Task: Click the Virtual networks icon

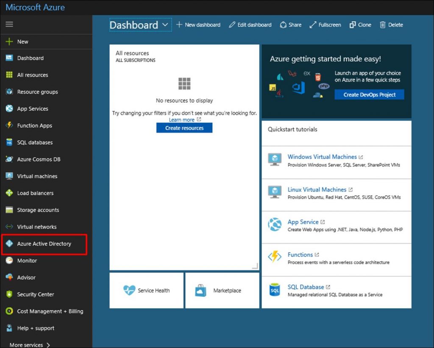Action: (9, 226)
